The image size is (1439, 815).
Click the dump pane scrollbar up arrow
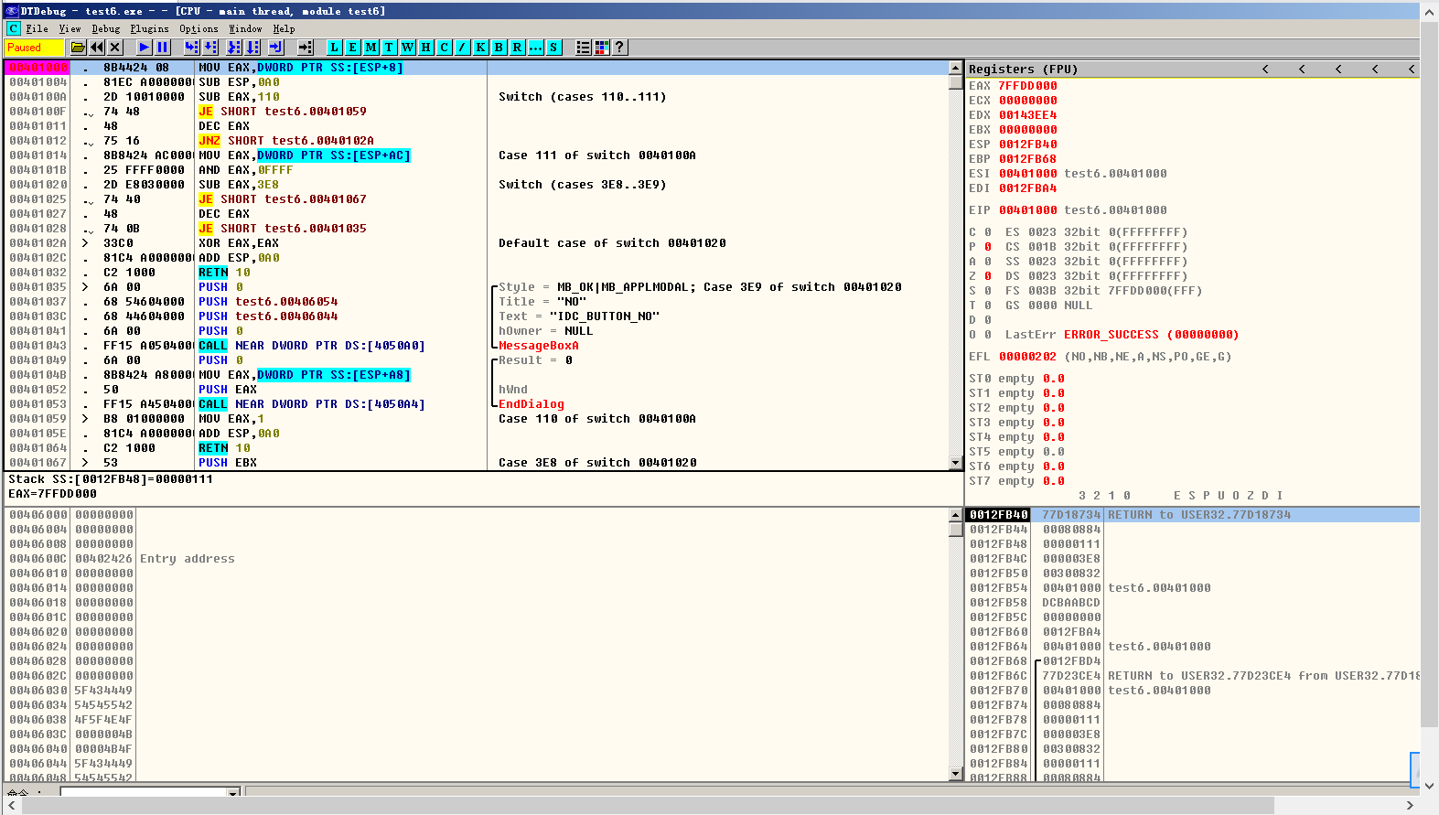(x=956, y=515)
